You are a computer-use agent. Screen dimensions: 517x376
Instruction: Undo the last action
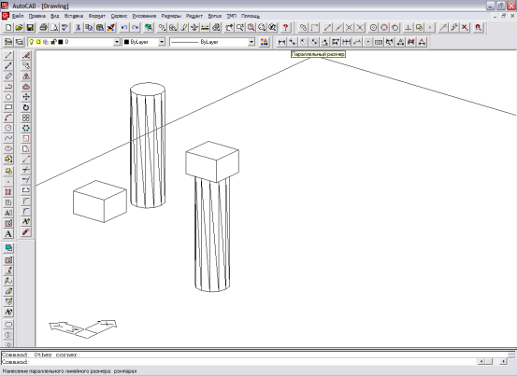pos(124,28)
